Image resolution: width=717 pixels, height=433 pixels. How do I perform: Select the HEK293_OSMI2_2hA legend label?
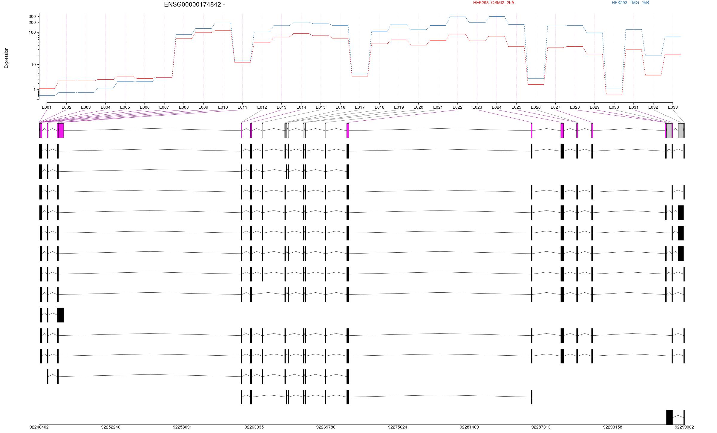(494, 3)
